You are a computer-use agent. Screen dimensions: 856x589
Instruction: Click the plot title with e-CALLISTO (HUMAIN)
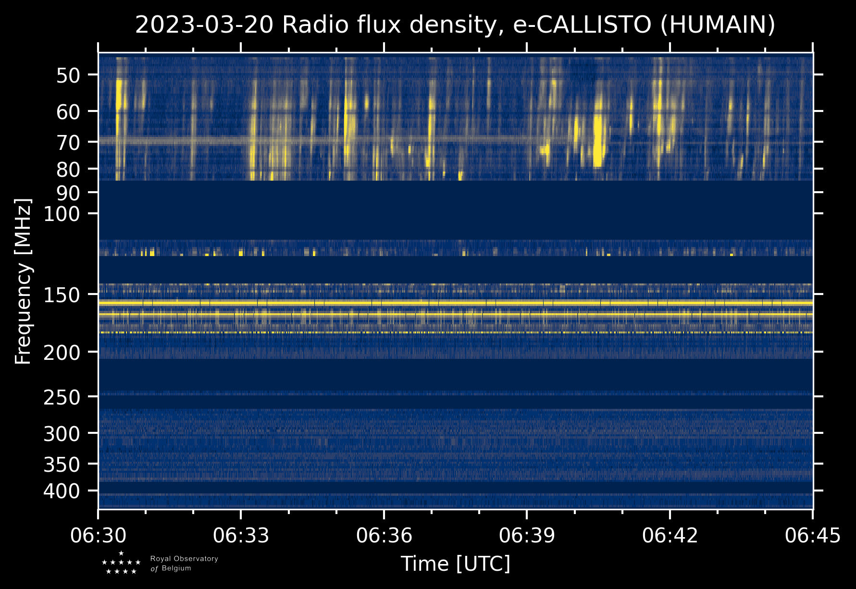(x=455, y=25)
